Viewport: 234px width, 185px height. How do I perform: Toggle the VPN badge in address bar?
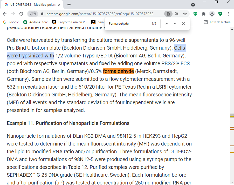pyautogui.click(x=33, y=14)
